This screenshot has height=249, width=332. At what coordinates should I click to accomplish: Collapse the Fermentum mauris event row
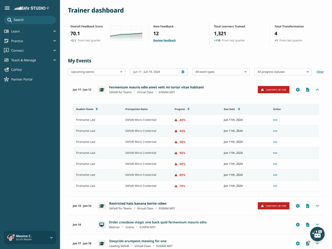click(x=317, y=90)
